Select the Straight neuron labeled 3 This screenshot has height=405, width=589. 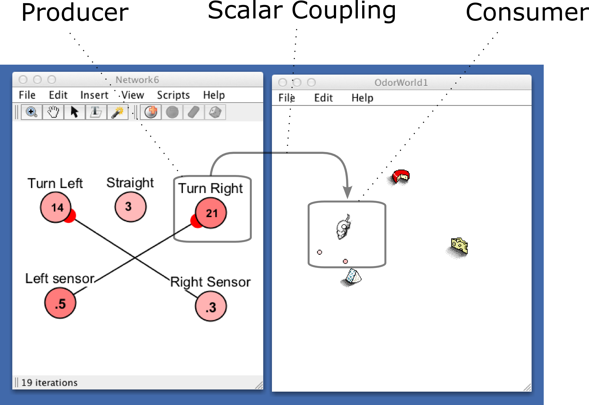130,207
